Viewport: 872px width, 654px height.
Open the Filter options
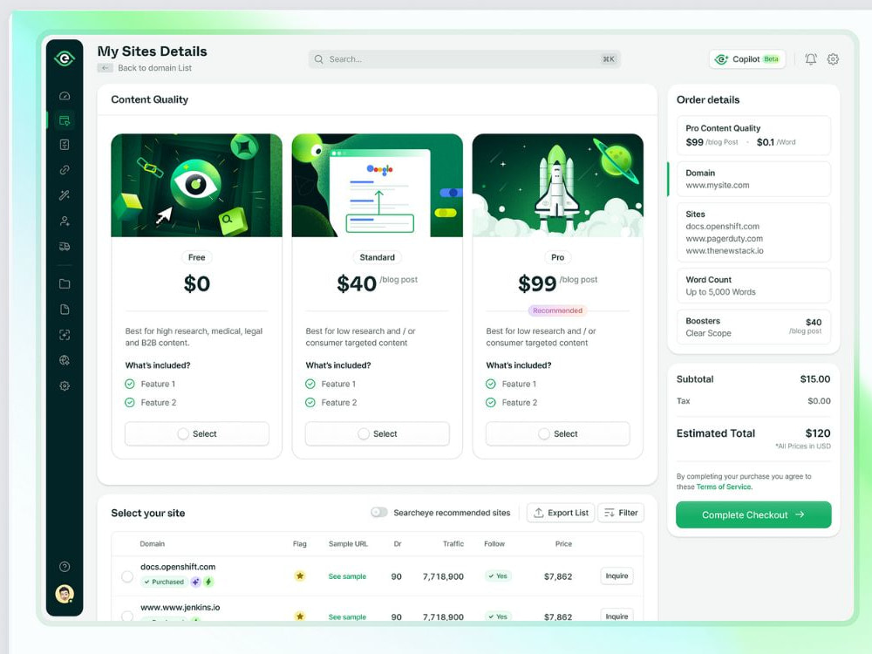tap(621, 513)
